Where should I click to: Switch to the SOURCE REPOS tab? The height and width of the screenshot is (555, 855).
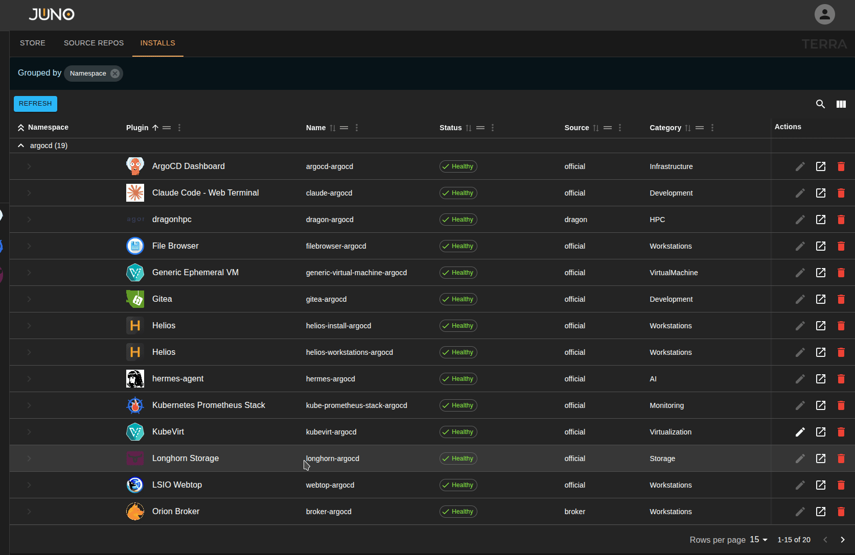[x=94, y=43]
